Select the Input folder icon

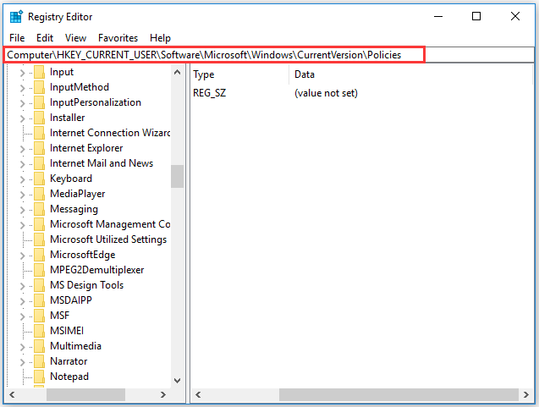click(x=39, y=72)
